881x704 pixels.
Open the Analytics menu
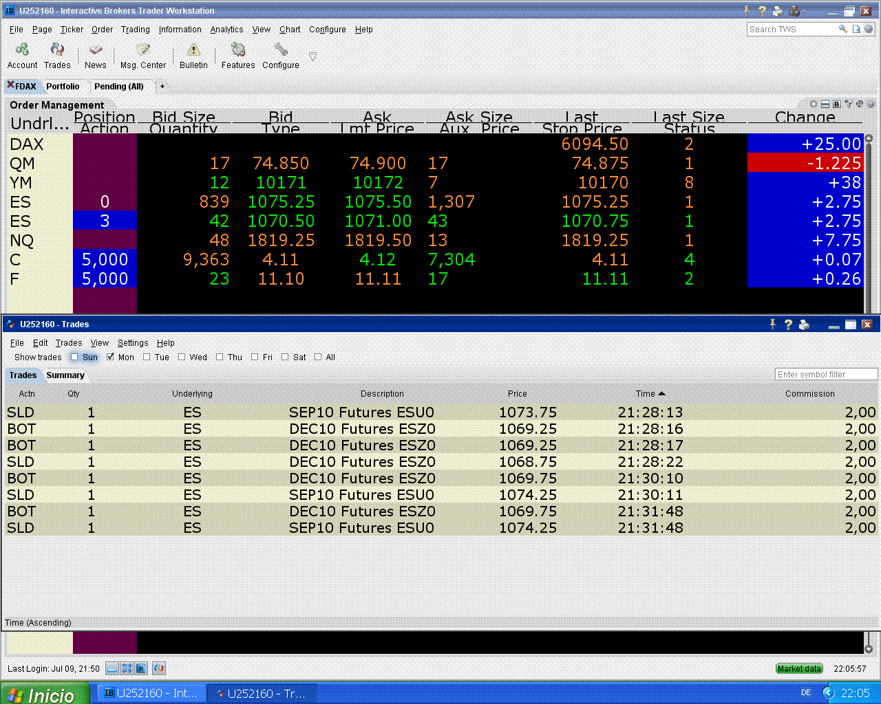point(226,30)
